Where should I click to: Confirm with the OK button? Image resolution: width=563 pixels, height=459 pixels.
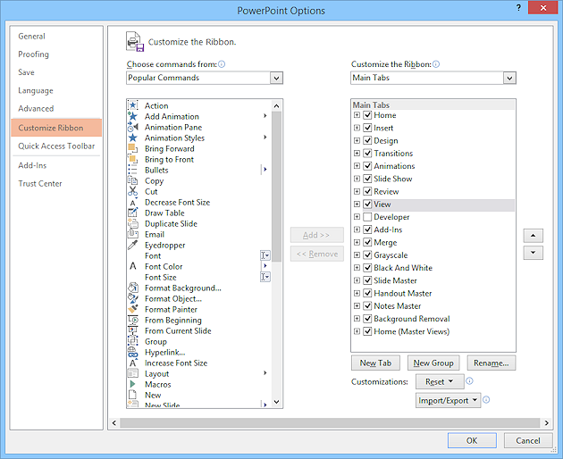tap(472, 440)
